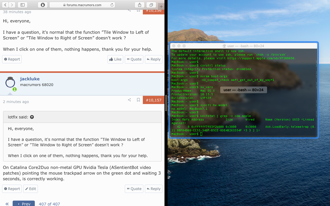Report lotfix's post #10,156
The image size is (330, 206).
(12, 59)
